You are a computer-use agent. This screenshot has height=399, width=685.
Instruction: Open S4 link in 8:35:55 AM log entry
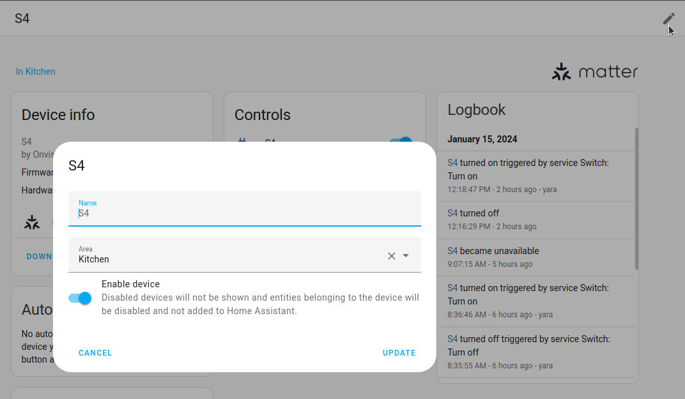point(452,339)
